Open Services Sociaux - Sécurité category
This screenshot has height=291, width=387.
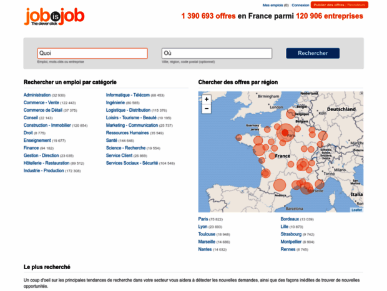click(132, 163)
